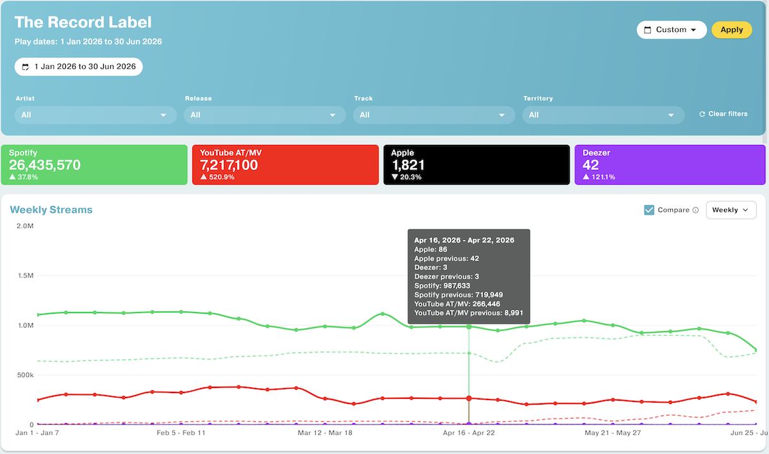769x454 pixels.
Task: Click the up arrow on the Deezer card
Action: point(586,177)
